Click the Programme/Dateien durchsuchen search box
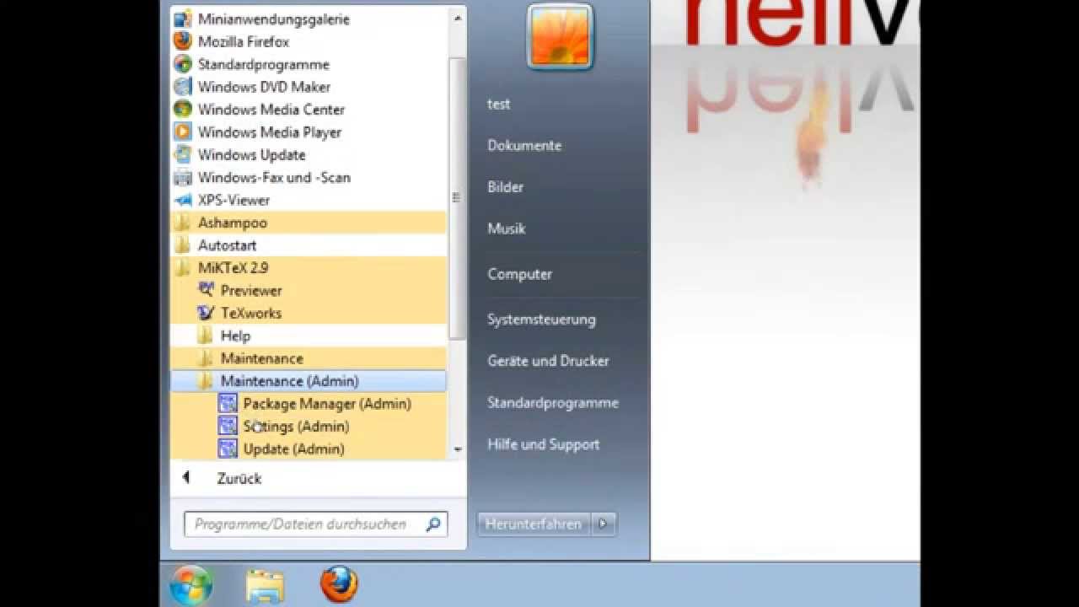Screen dimensions: 1079x607 coord(316,524)
